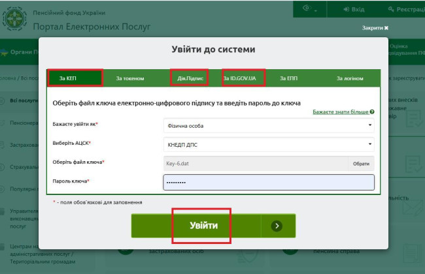Screen dimensions: 425x274
Task: Focus the Пароль ключа password field
Action: [269, 182]
